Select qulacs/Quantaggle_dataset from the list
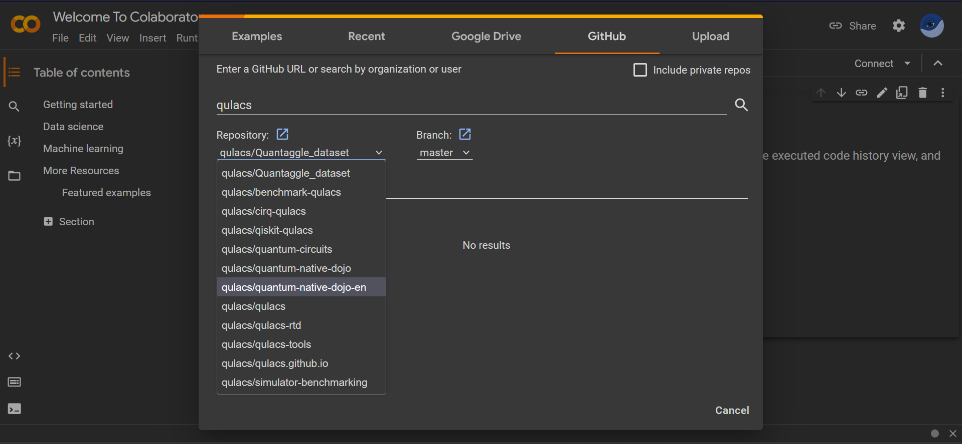 301,173
